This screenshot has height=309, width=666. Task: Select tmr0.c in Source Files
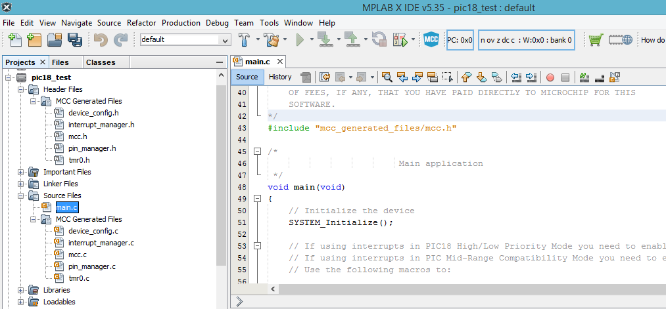[79, 278]
